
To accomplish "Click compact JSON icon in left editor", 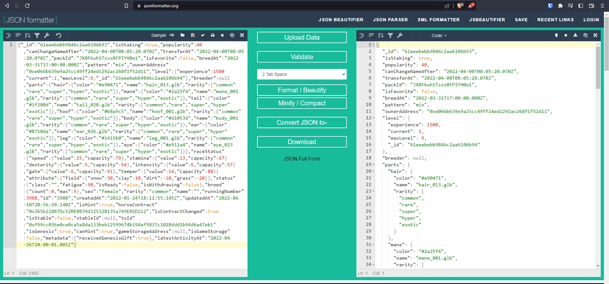I will [18, 36].
